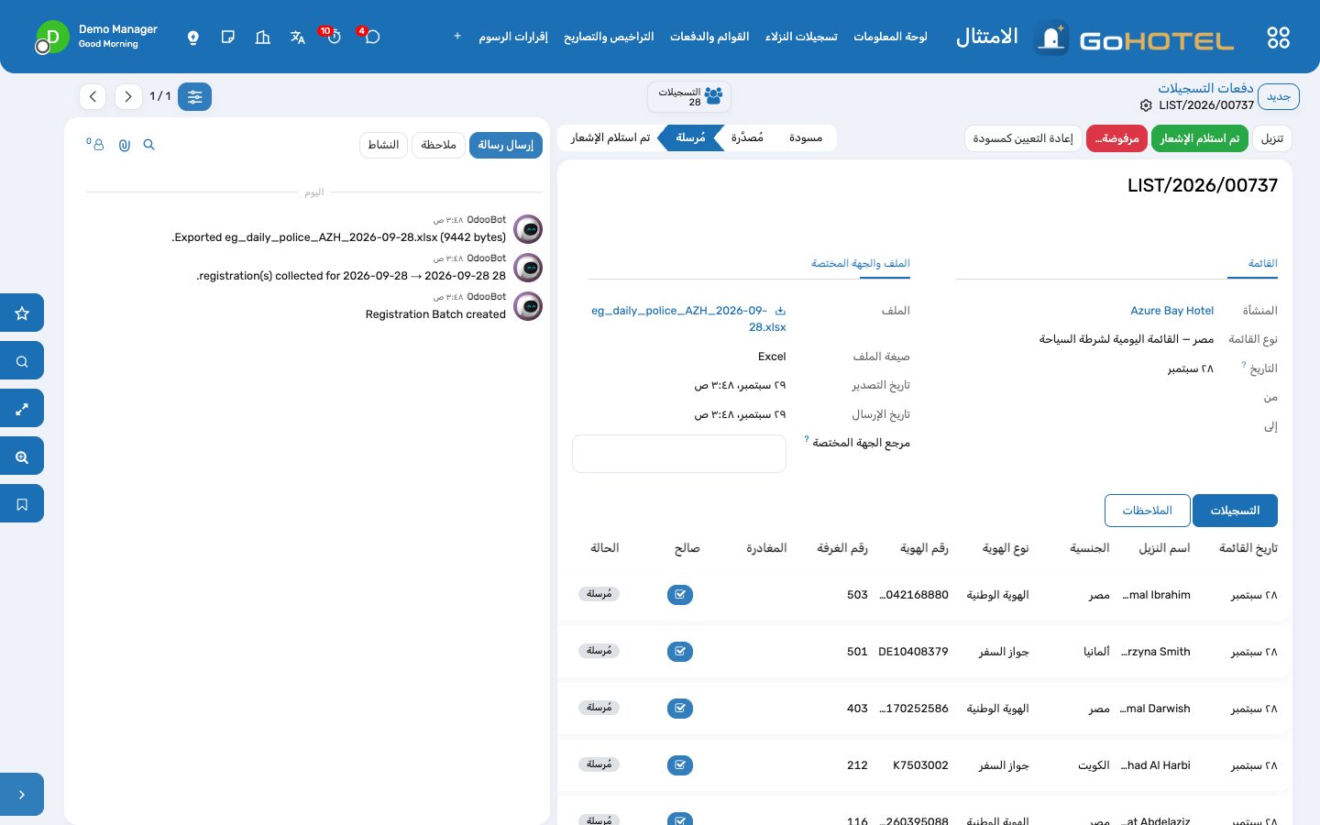
Task: Open the attachments paperclip icon
Action: [x=125, y=145]
